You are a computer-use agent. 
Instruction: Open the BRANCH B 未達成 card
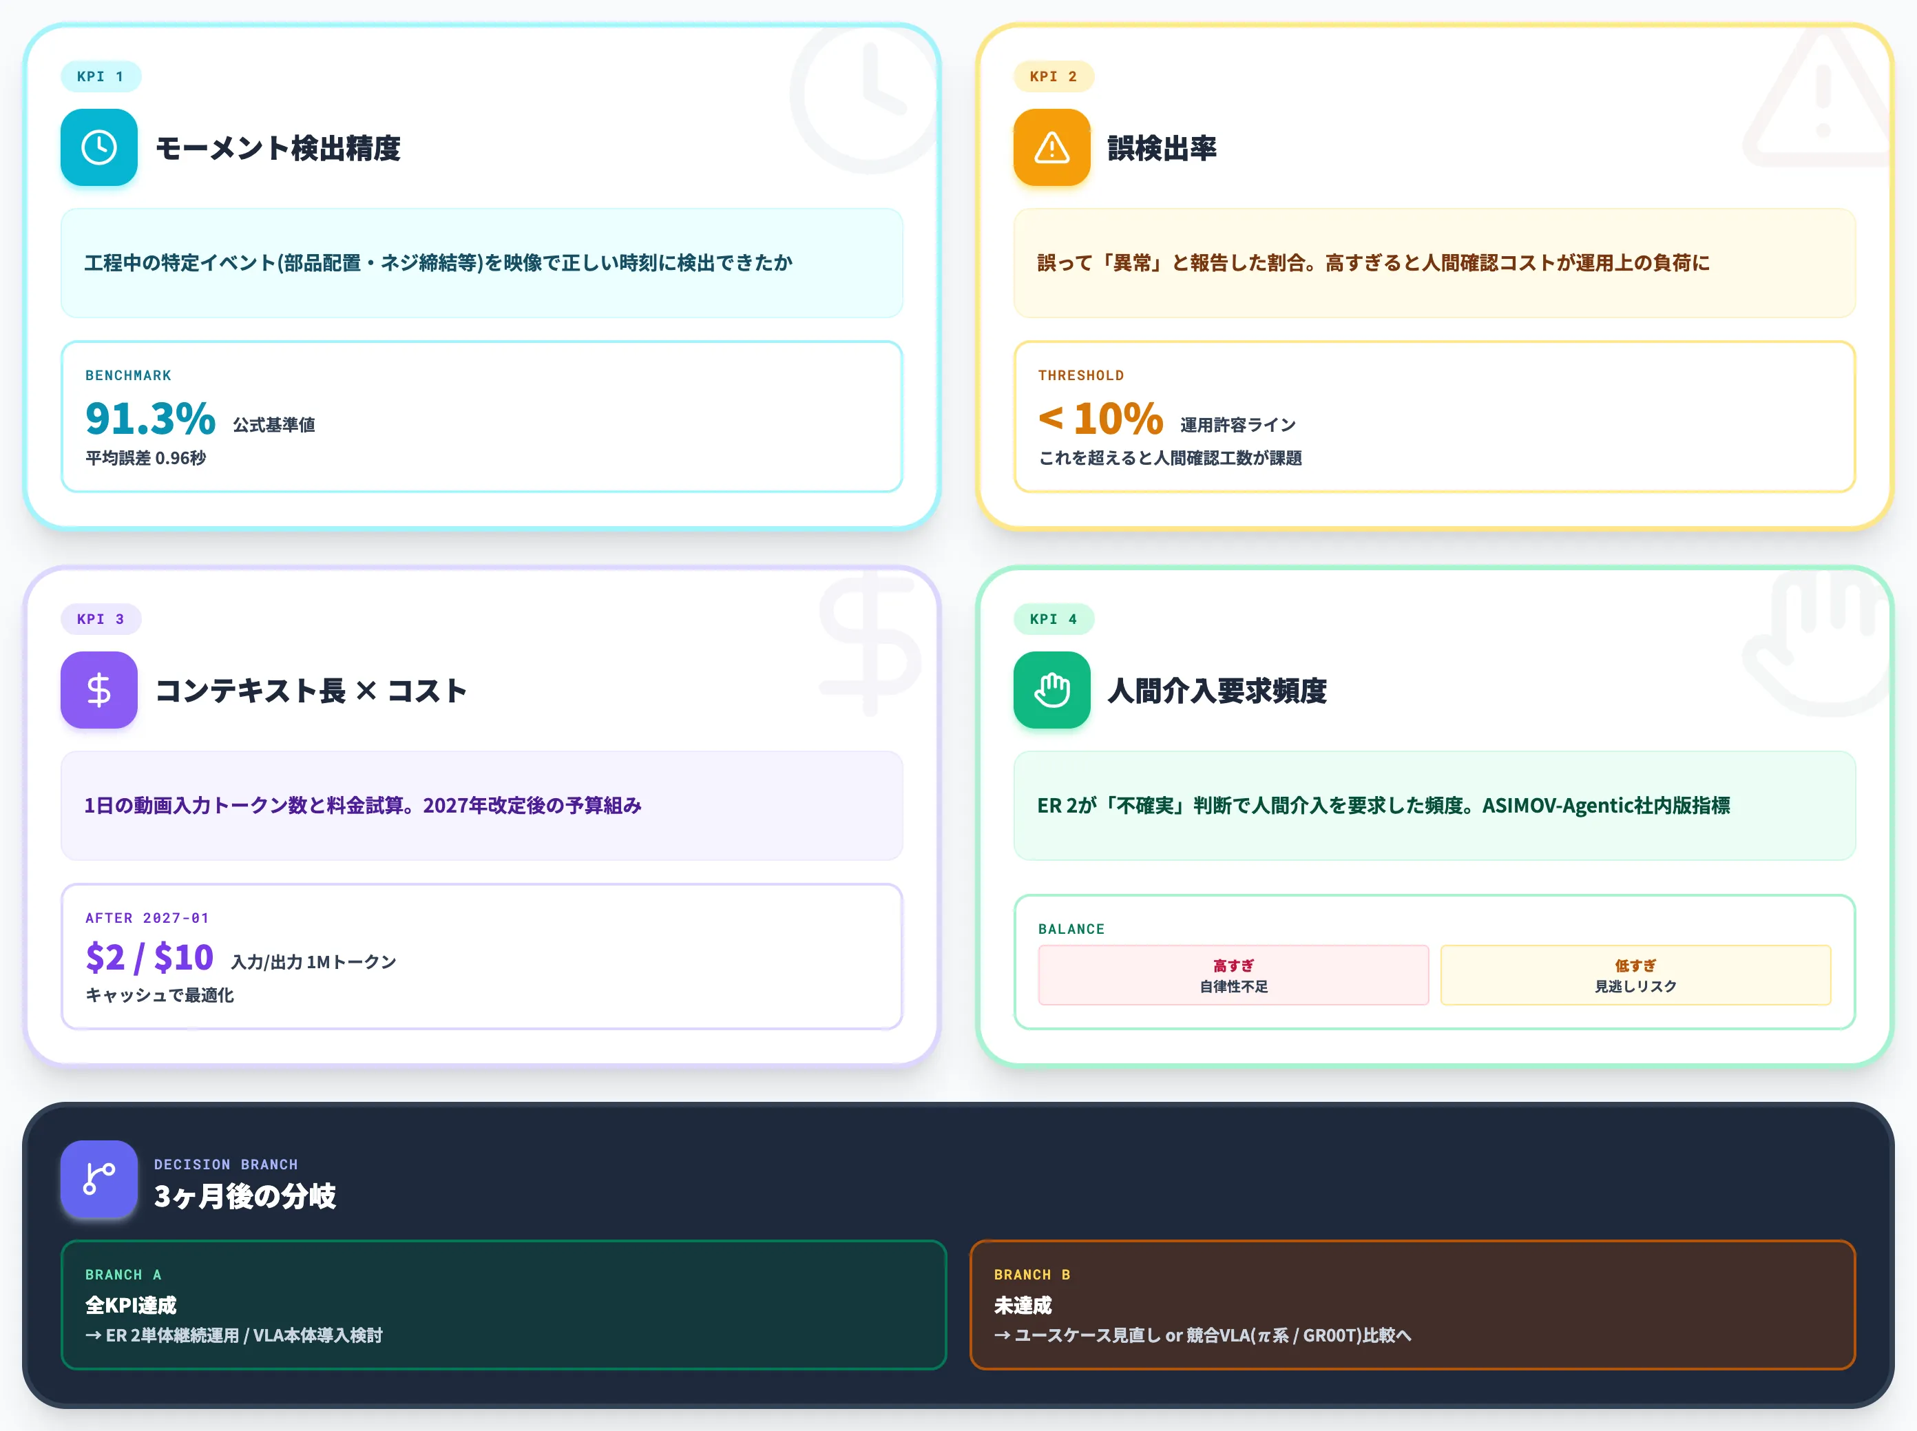1412,1304
